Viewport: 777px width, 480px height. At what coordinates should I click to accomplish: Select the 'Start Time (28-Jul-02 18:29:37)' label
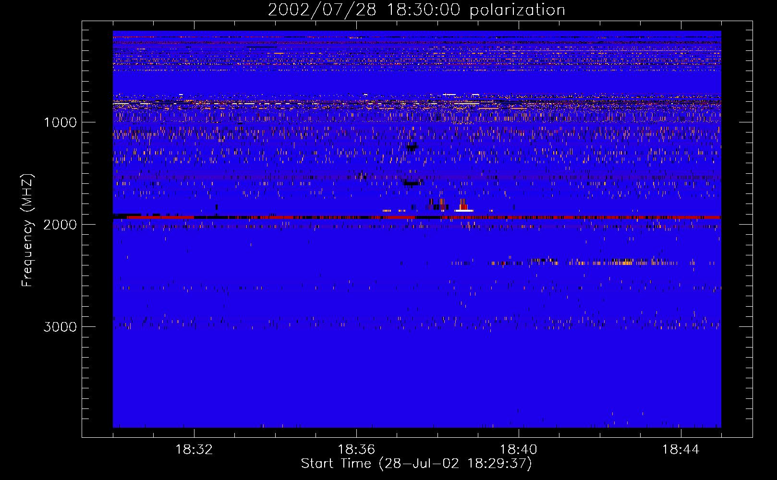click(416, 464)
